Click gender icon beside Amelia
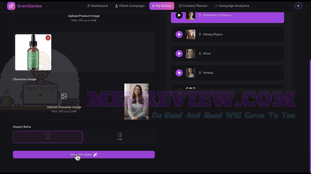This screenshot has height=174, width=311. (200, 73)
